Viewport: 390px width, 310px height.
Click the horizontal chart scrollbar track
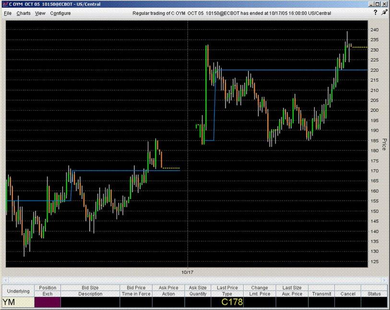195,280
